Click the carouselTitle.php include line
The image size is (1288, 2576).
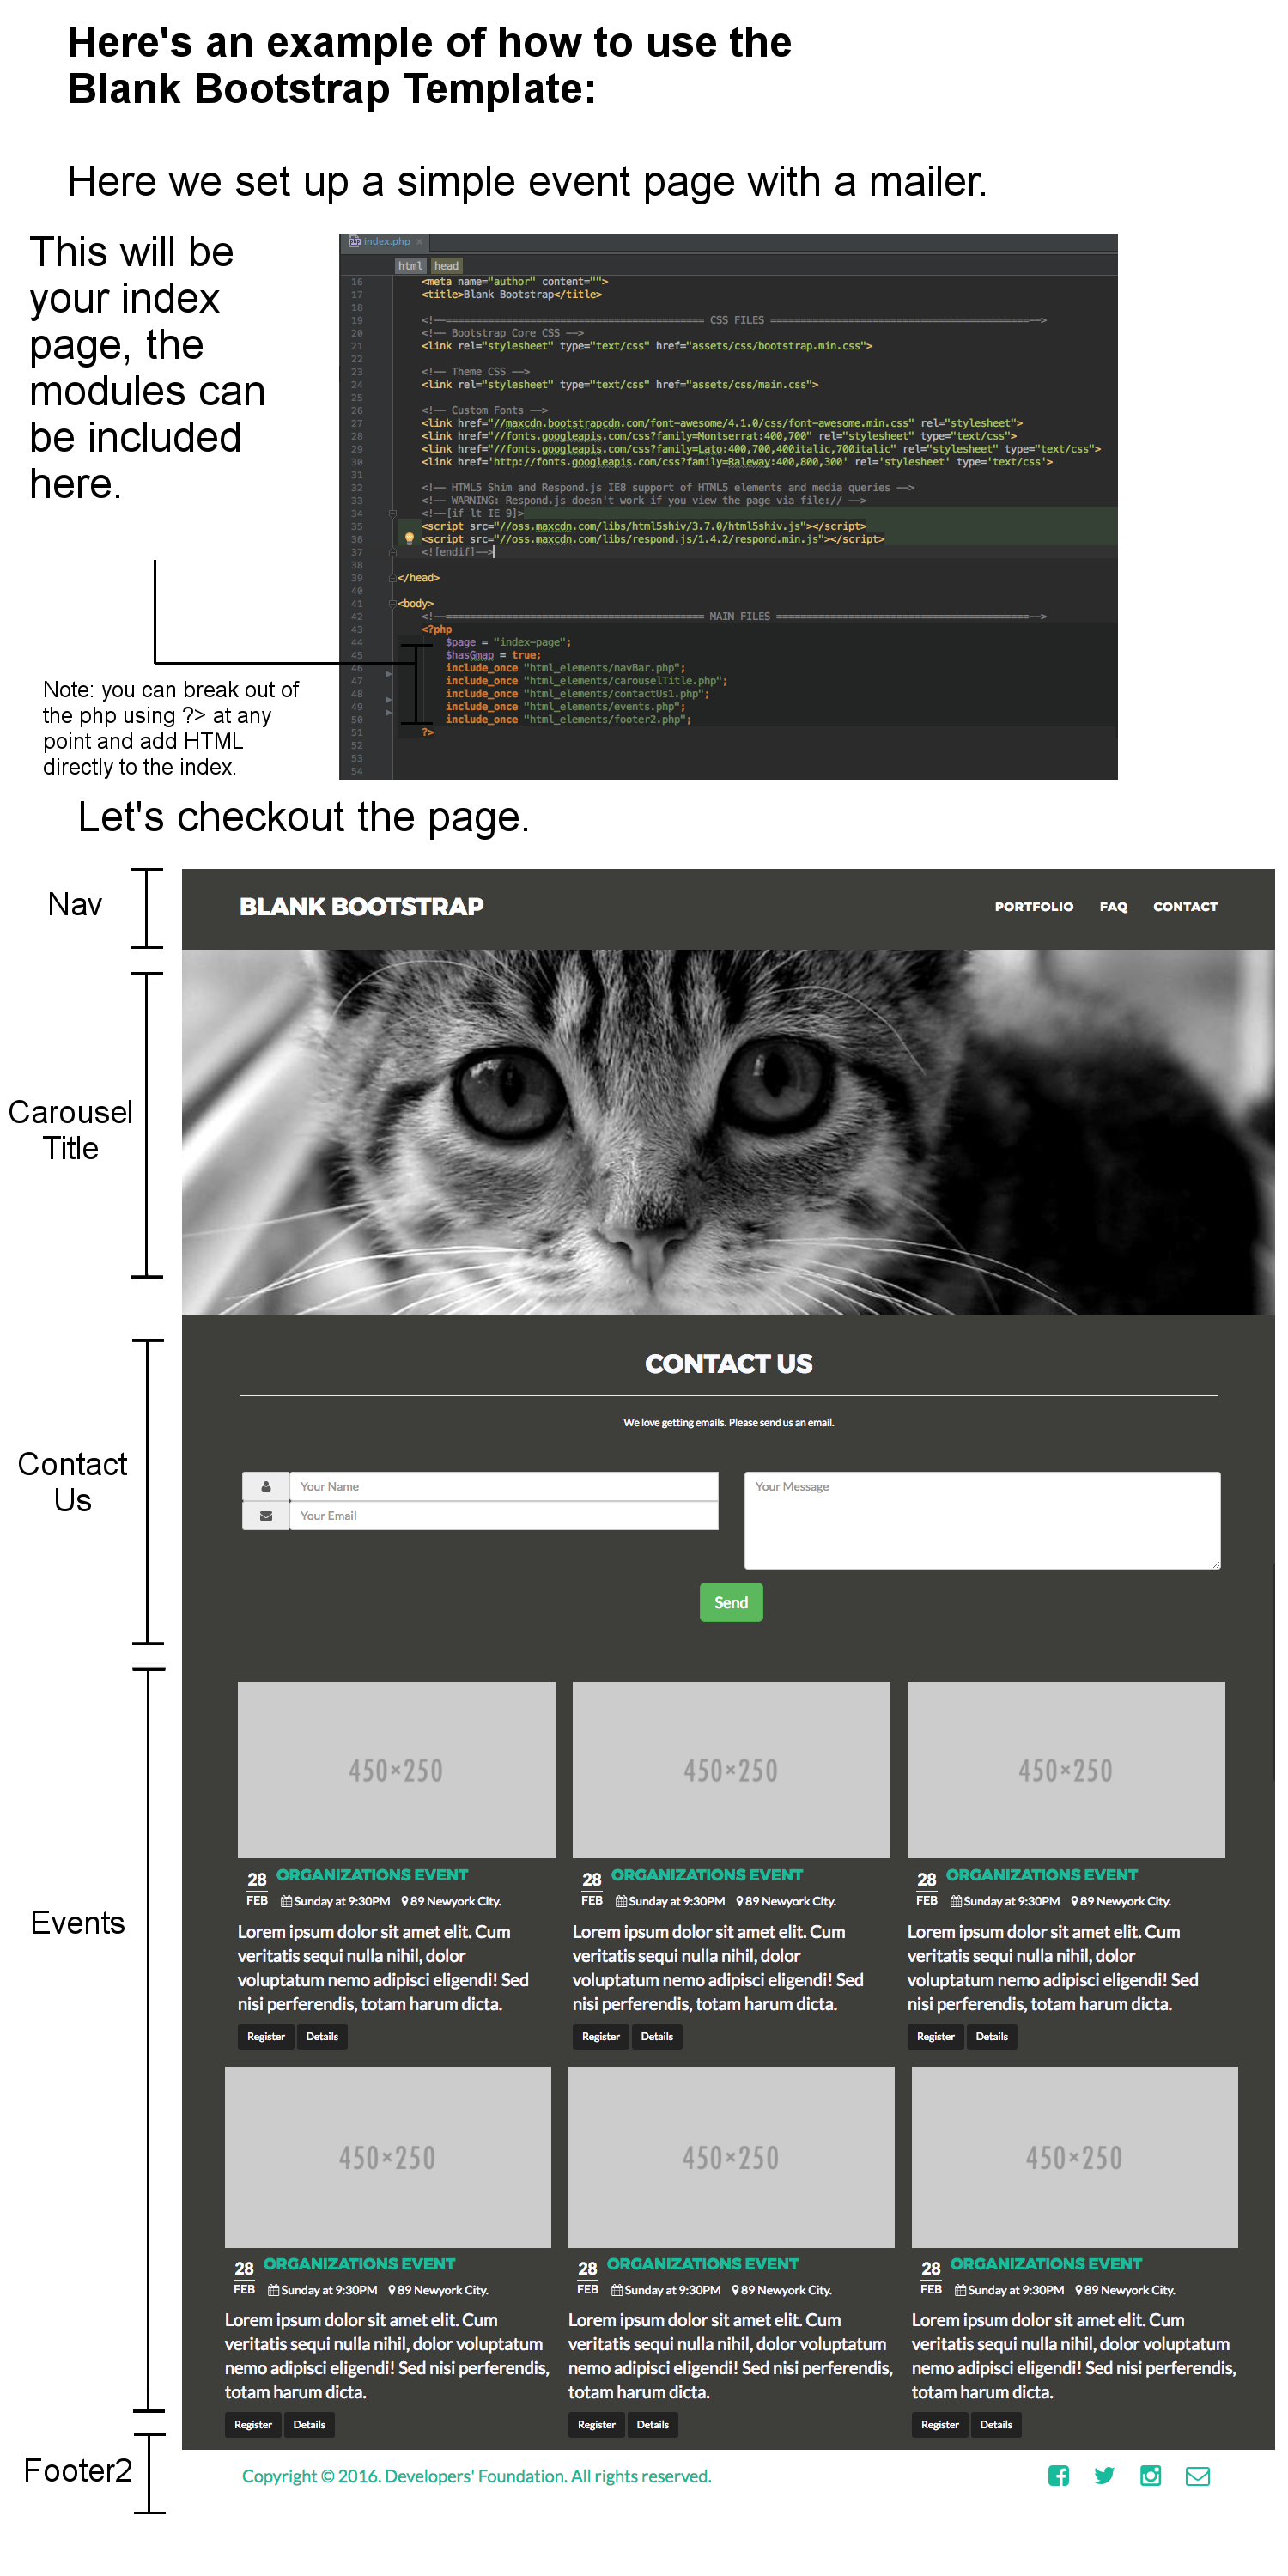coord(586,681)
